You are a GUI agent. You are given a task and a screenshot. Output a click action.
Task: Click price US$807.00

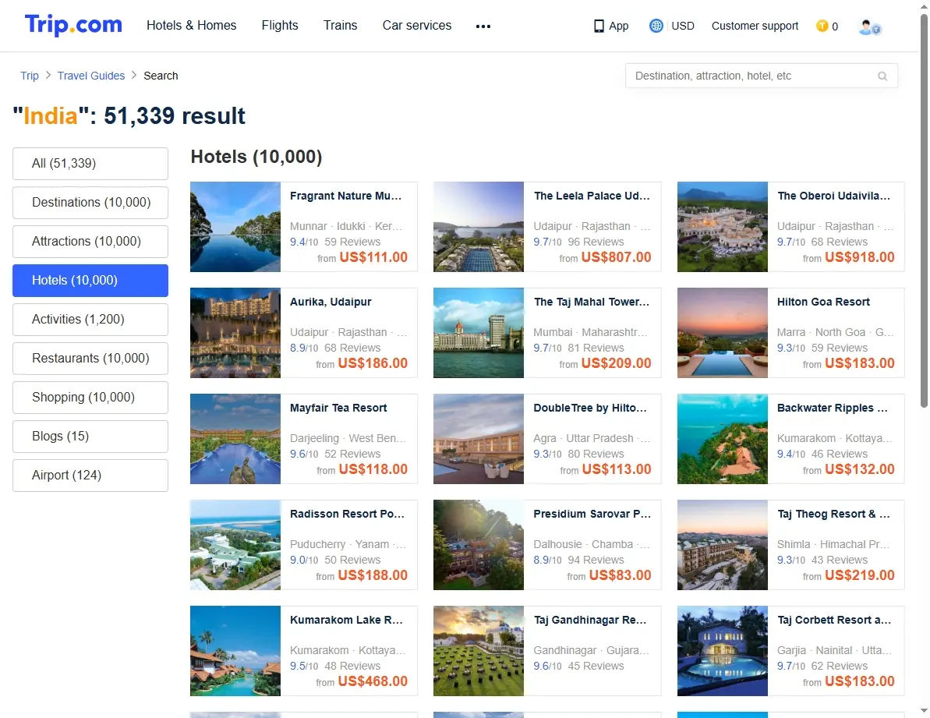coord(617,257)
